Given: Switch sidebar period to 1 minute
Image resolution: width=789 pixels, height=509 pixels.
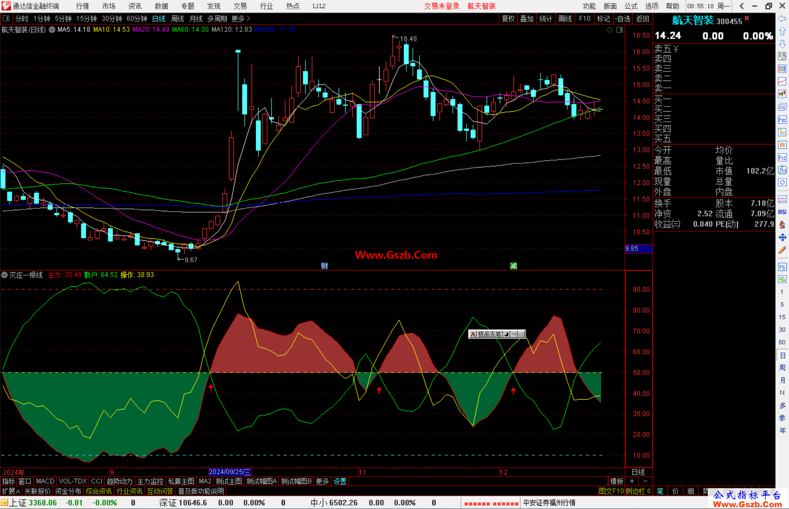Looking at the screenshot, I should click(x=782, y=292).
